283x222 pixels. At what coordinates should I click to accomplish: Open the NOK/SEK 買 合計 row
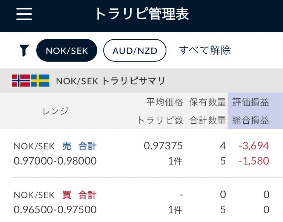click(55, 195)
